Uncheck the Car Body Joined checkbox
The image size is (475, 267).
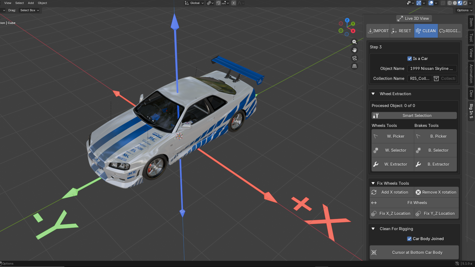pos(409,239)
